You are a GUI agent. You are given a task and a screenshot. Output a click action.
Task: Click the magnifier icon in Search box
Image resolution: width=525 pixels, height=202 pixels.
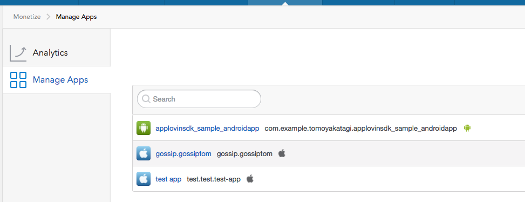click(x=146, y=99)
